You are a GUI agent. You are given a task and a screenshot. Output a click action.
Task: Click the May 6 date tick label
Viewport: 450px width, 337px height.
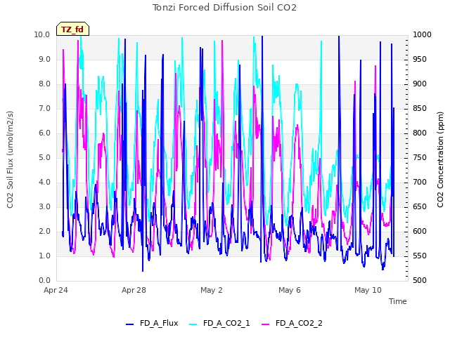click(x=290, y=290)
